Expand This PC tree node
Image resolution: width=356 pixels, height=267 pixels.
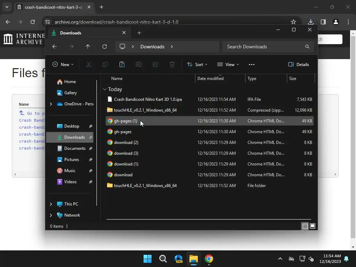coord(51,204)
